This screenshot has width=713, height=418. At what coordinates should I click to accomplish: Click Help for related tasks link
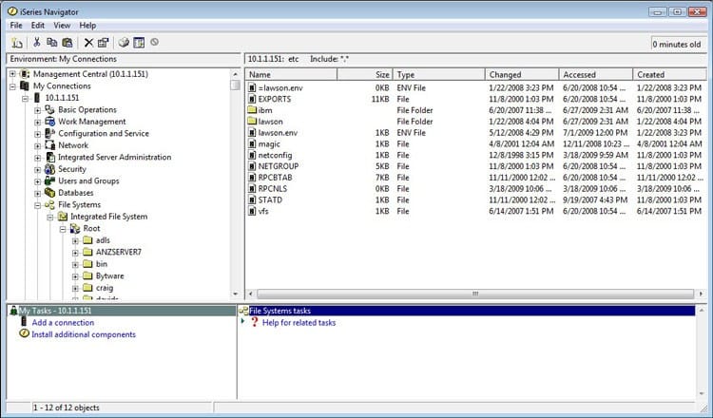pyautogui.click(x=299, y=322)
